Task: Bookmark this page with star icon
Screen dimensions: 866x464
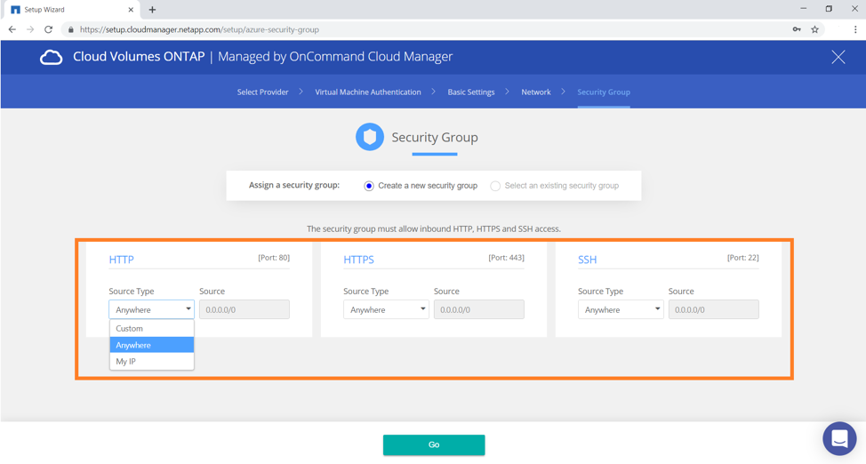Action: tap(814, 29)
